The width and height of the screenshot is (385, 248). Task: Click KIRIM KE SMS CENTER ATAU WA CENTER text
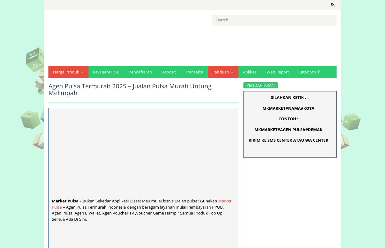click(288, 140)
